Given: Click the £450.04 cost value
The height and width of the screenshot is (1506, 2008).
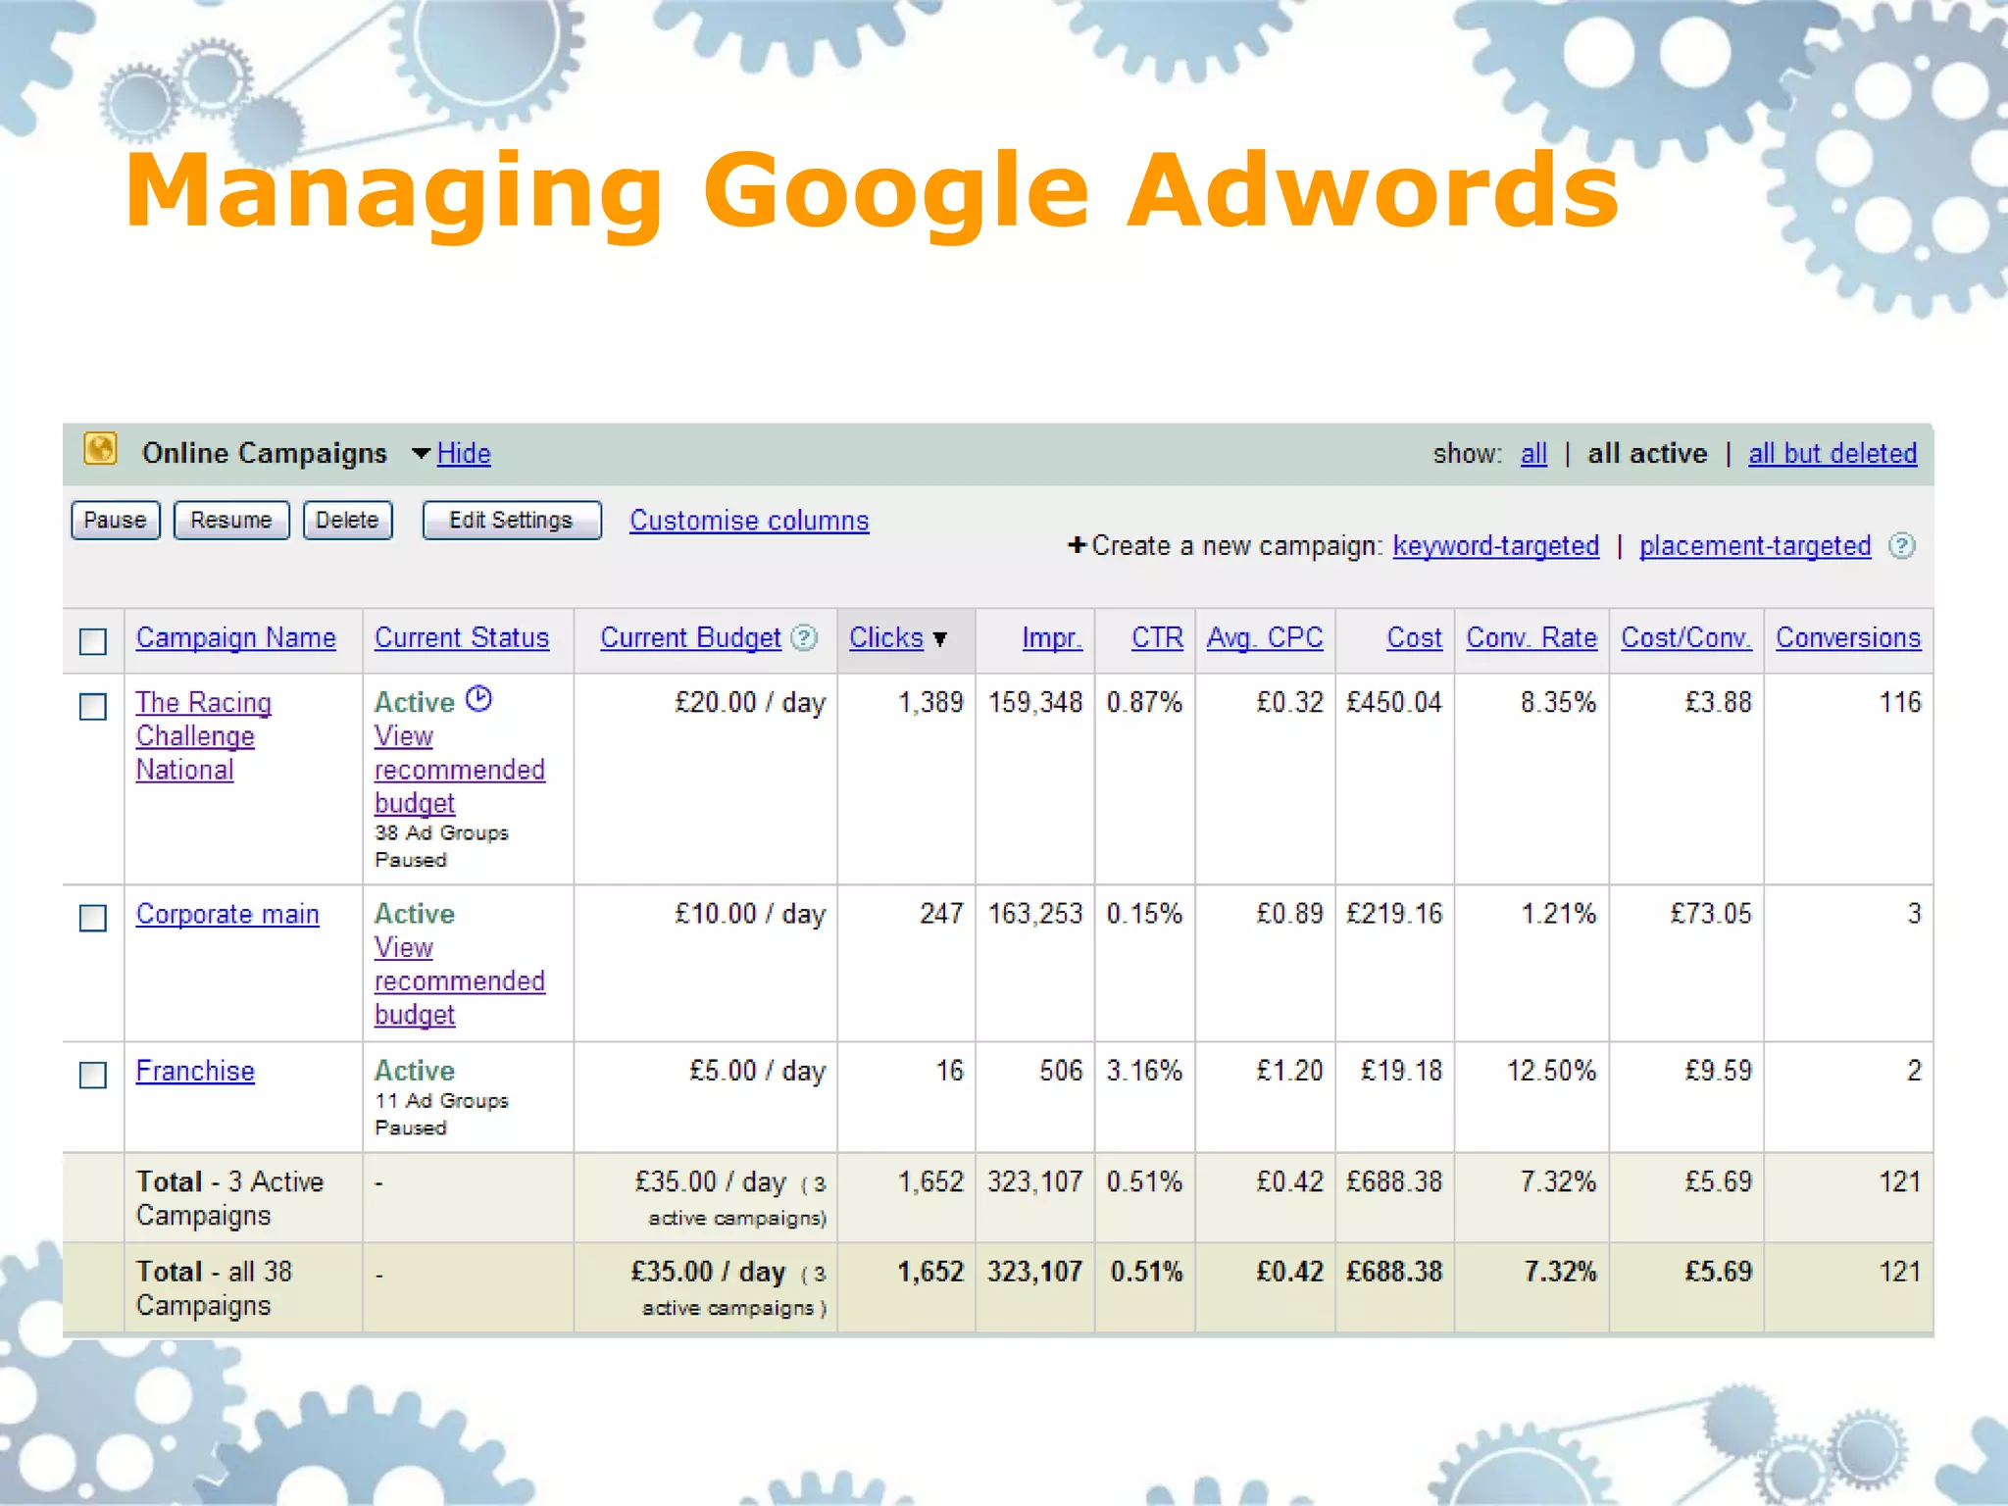Looking at the screenshot, I should pos(1394,703).
